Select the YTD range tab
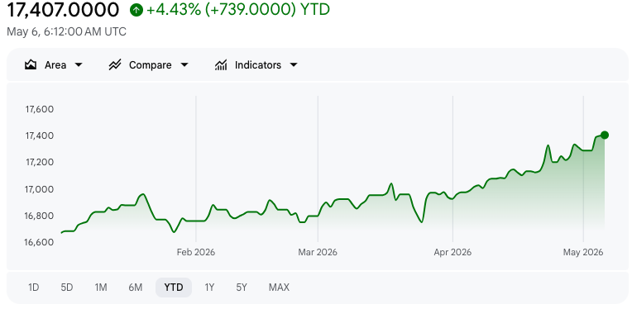 click(174, 288)
